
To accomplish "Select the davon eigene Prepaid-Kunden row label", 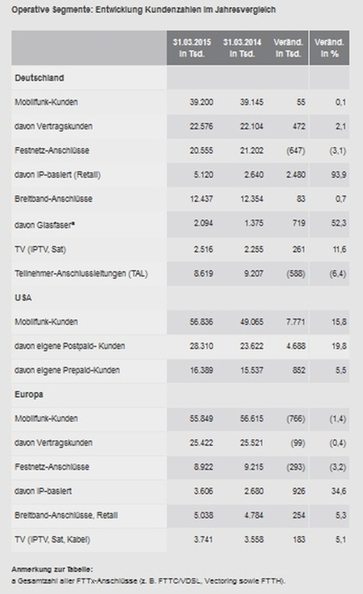I will coord(67,370).
